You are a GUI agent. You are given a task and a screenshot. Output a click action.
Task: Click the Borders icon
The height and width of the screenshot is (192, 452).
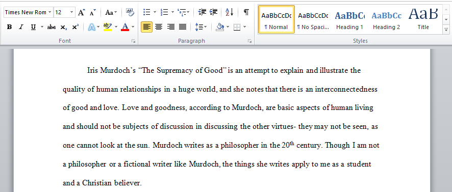pyautogui.click(x=237, y=27)
